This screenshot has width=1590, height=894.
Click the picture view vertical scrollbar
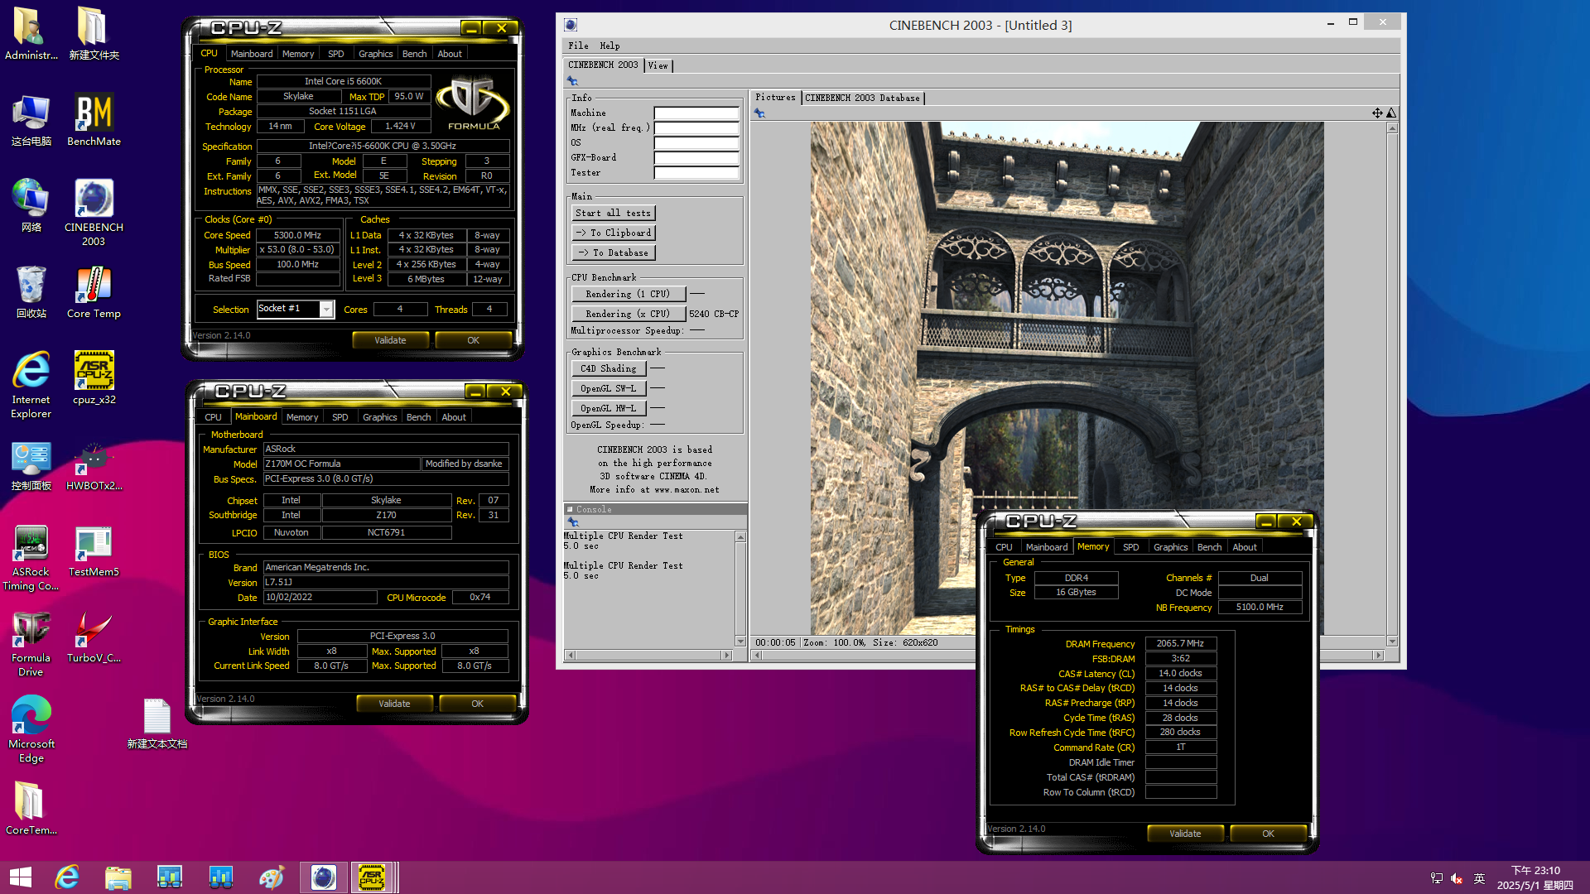tap(1392, 384)
